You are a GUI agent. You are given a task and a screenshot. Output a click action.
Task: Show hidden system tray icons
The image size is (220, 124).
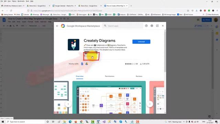click(184, 122)
